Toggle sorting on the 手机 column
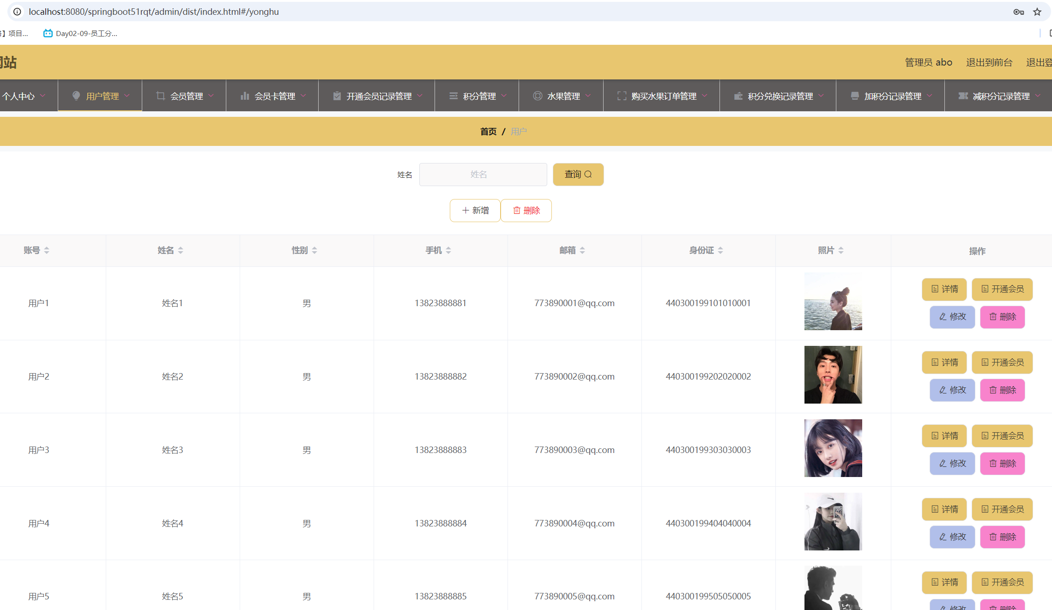Viewport: 1052px width, 610px height. (447, 250)
